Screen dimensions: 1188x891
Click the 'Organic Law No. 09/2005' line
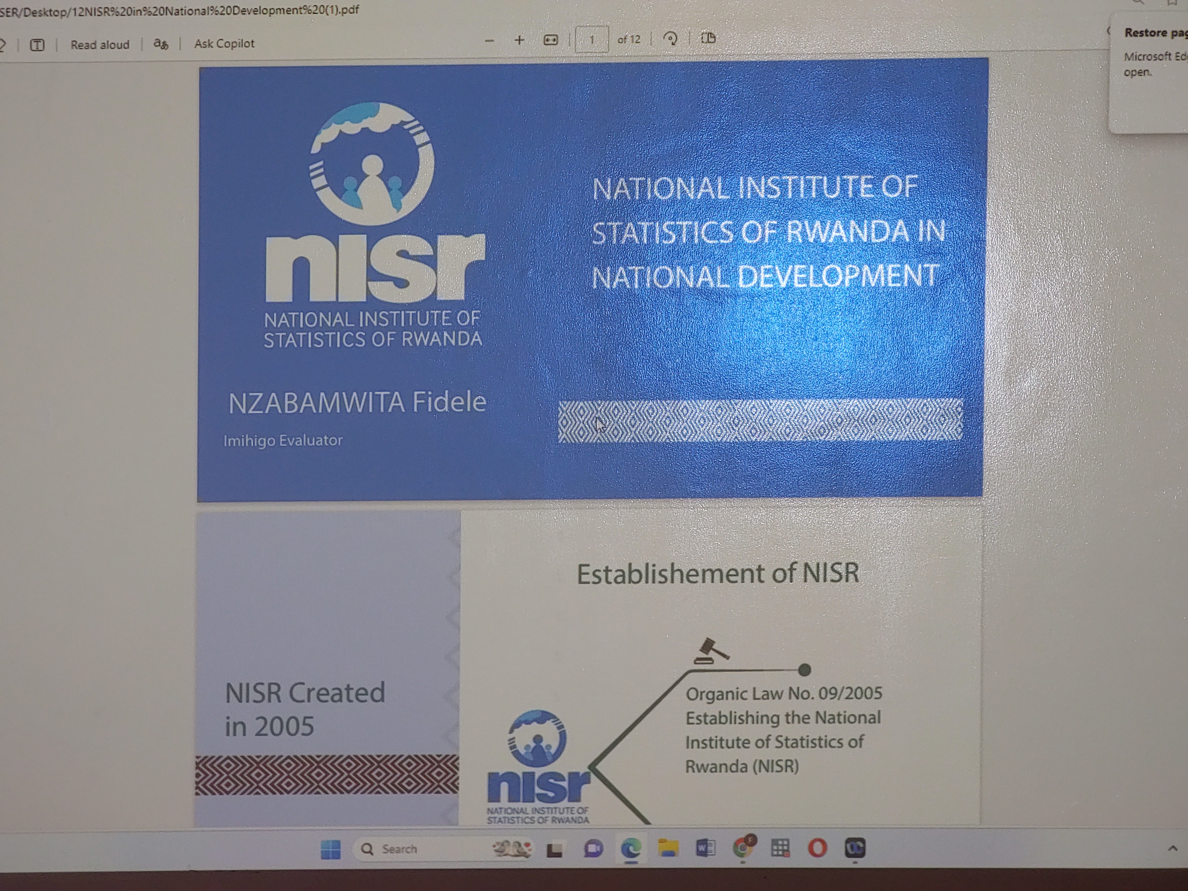pos(784,694)
